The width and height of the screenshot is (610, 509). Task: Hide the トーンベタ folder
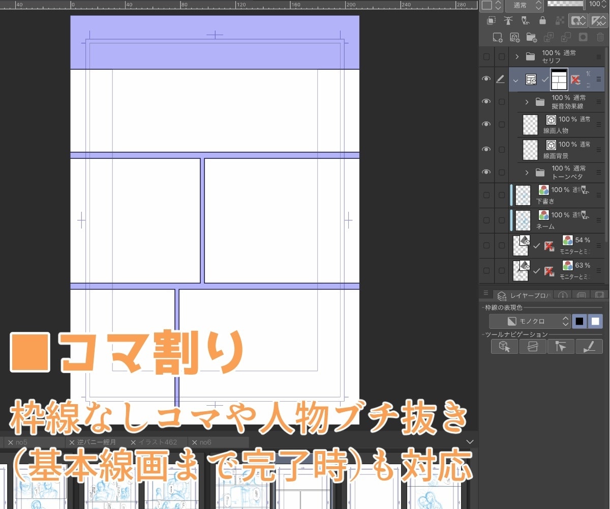(486, 173)
